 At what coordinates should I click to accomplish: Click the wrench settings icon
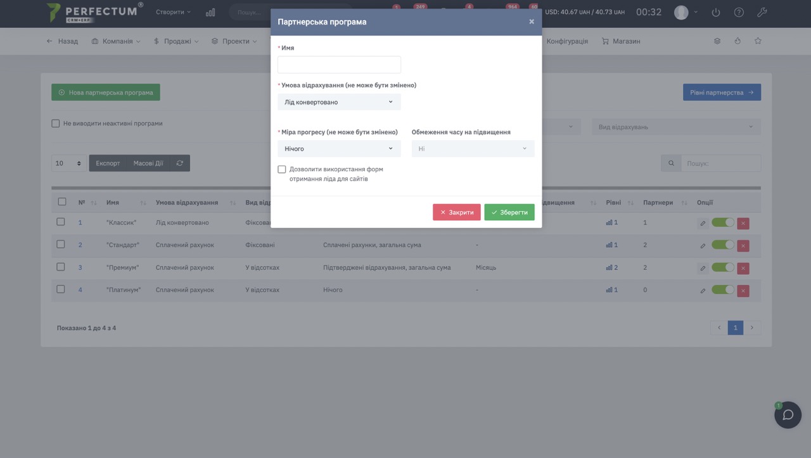[x=762, y=12]
